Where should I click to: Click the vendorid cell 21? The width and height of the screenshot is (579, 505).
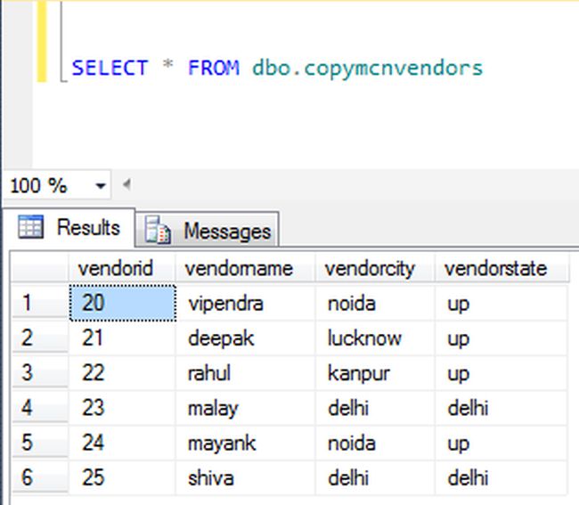point(123,338)
